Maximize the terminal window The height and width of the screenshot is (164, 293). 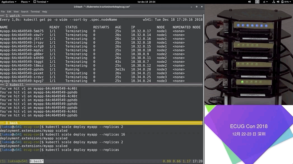click(x=197, y=7)
